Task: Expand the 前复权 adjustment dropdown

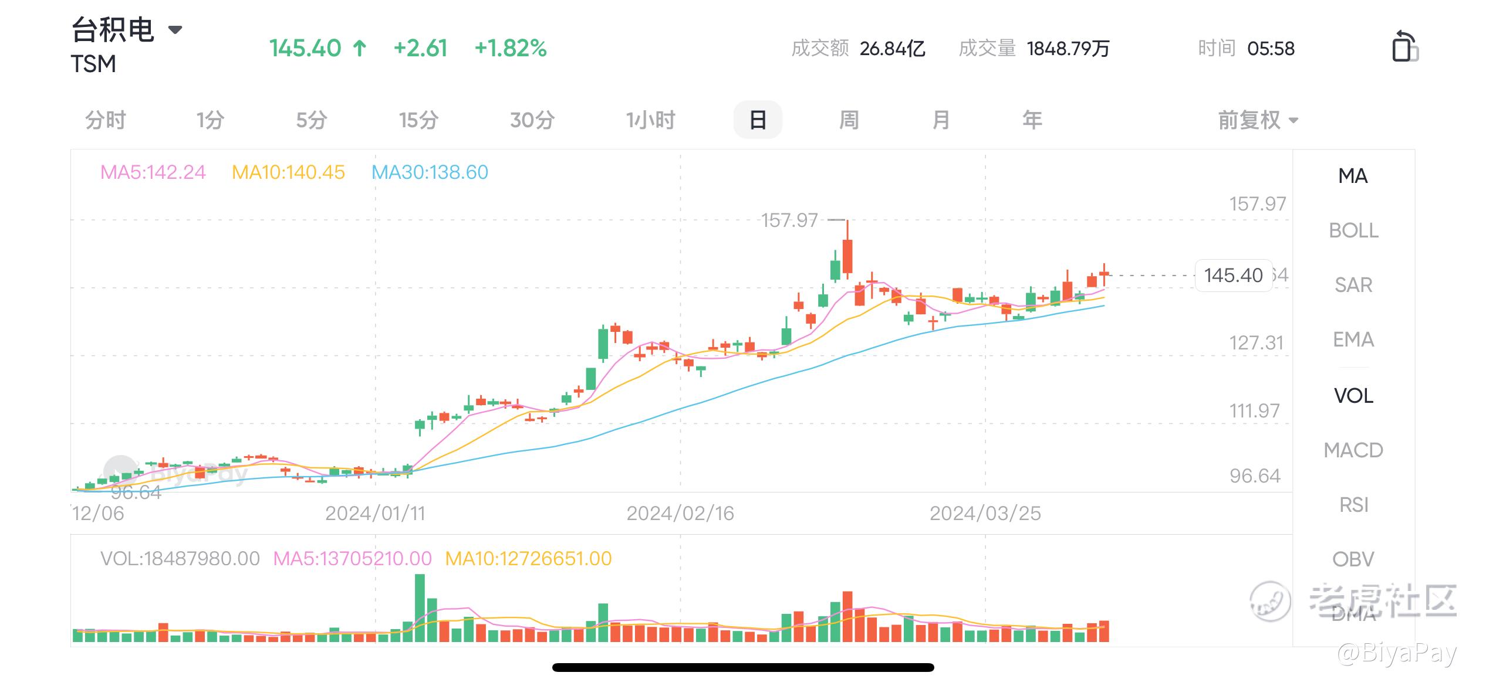Action: [1258, 120]
